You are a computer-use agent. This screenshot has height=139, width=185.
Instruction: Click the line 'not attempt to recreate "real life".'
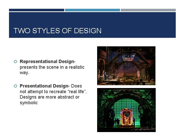(53, 92)
